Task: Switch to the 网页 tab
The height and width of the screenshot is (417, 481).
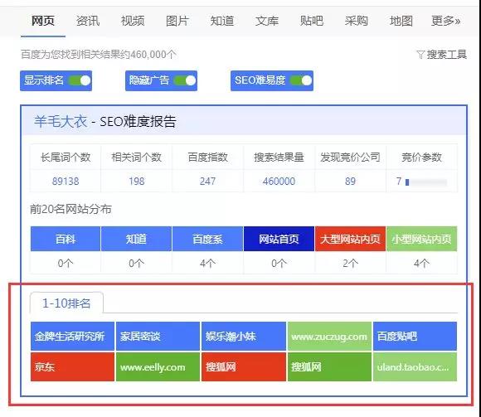Action: click(43, 21)
